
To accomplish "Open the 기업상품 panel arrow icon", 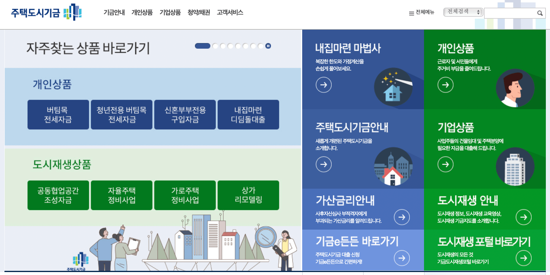I will pyautogui.click(x=445, y=164).
